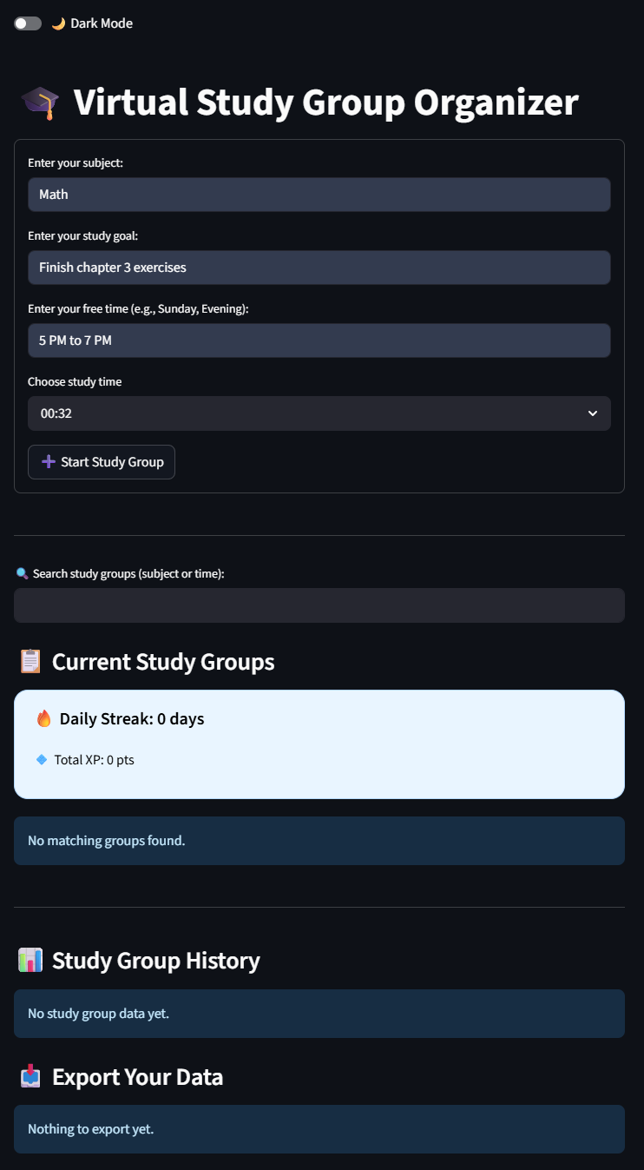This screenshot has width=644, height=1170.
Task: Focus the search study groups box
Action: pyautogui.click(x=319, y=605)
